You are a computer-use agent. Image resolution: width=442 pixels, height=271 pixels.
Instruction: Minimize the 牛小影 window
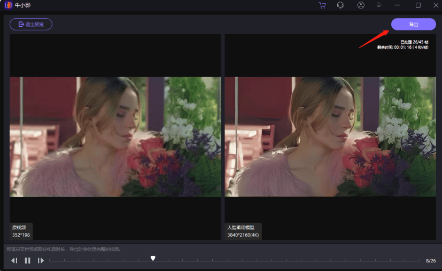(398, 5)
